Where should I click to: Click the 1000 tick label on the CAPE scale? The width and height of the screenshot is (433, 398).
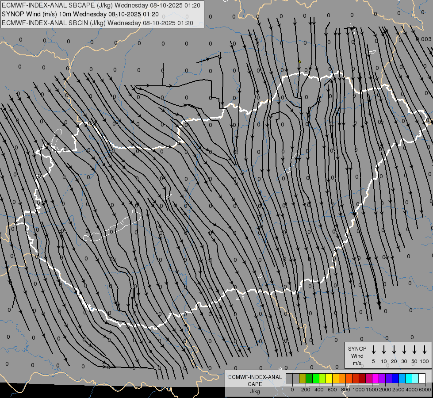359,390
